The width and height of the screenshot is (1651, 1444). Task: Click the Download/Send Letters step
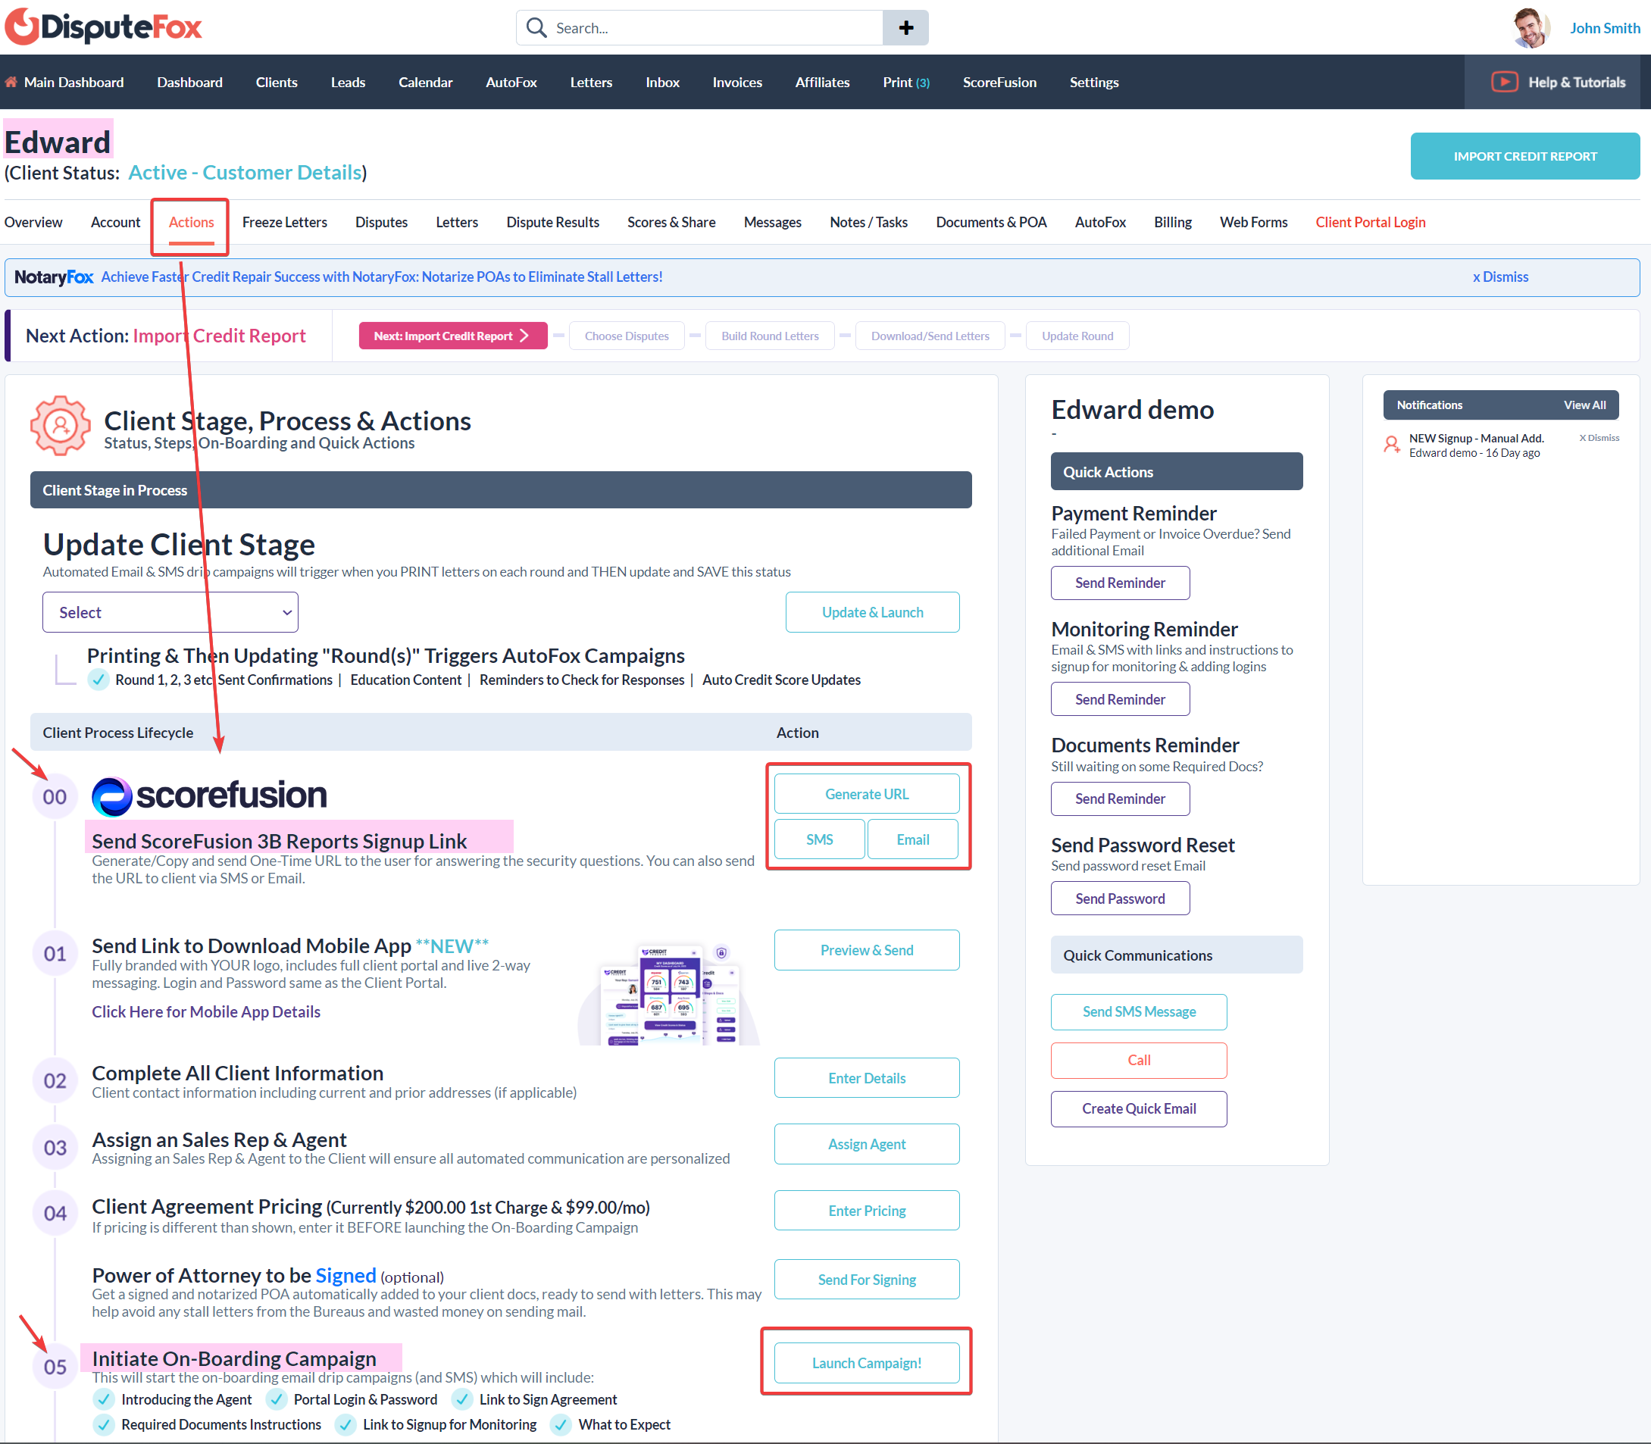point(930,336)
